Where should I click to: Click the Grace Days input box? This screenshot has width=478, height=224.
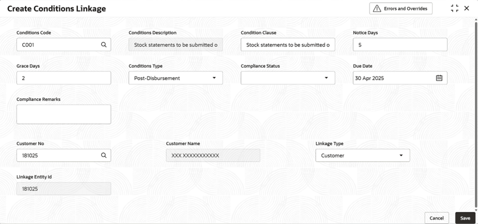point(64,78)
